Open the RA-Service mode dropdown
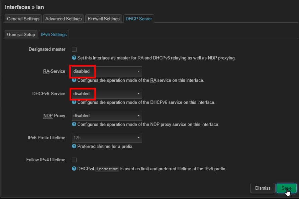Screen dimensions: 299x199 click(x=107, y=71)
